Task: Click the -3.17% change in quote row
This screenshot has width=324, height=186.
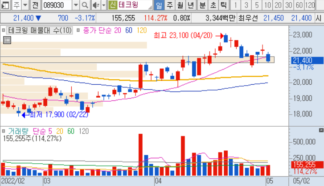Action: click(85, 18)
